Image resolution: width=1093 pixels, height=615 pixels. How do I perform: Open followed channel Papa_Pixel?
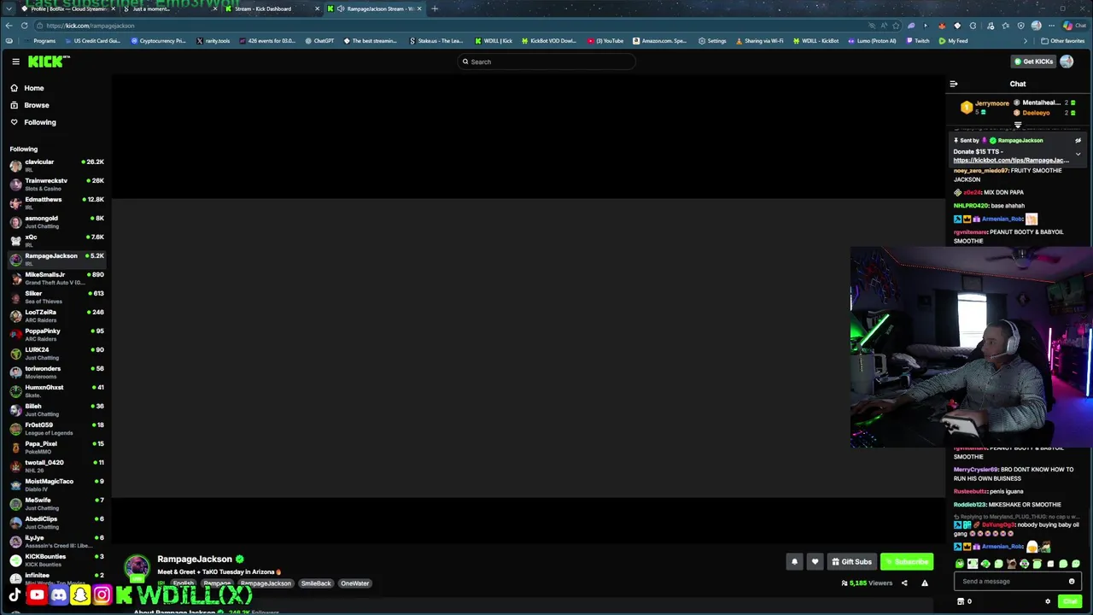(x=56, y=448)
